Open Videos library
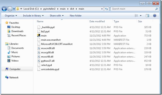This screenshot has height=95, width=162. 15,61
